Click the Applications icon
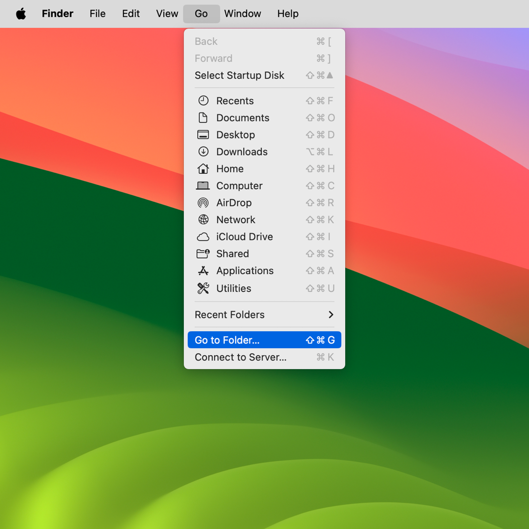 (203, 270)
